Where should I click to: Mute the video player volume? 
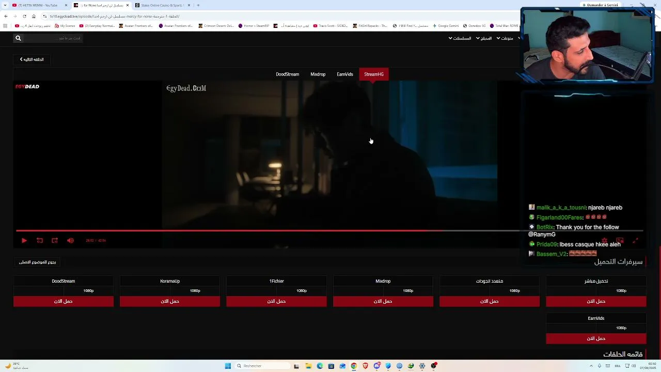coord(70,240)
